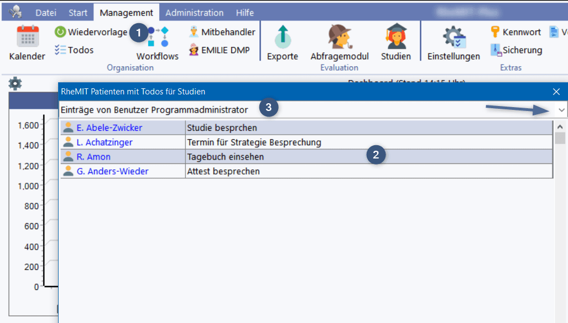The image size is (568, 323).
Task: Open Mitbehandler in the ribbon
Action: tap(222, 32)
